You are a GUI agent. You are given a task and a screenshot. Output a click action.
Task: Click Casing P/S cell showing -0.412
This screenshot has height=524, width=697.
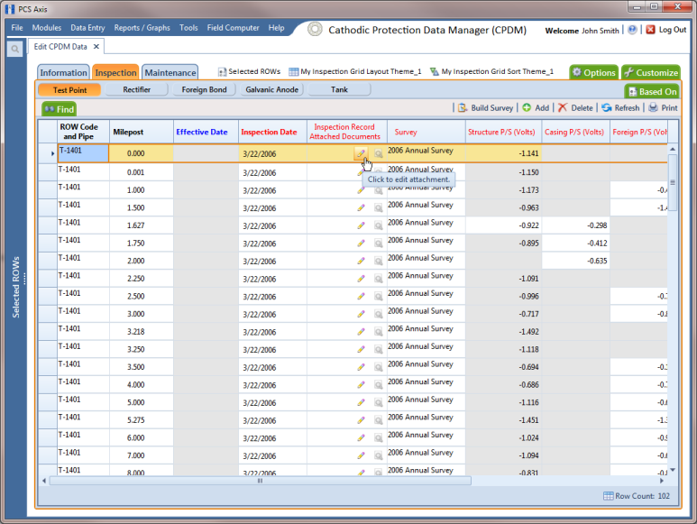[x=575, y=244]
